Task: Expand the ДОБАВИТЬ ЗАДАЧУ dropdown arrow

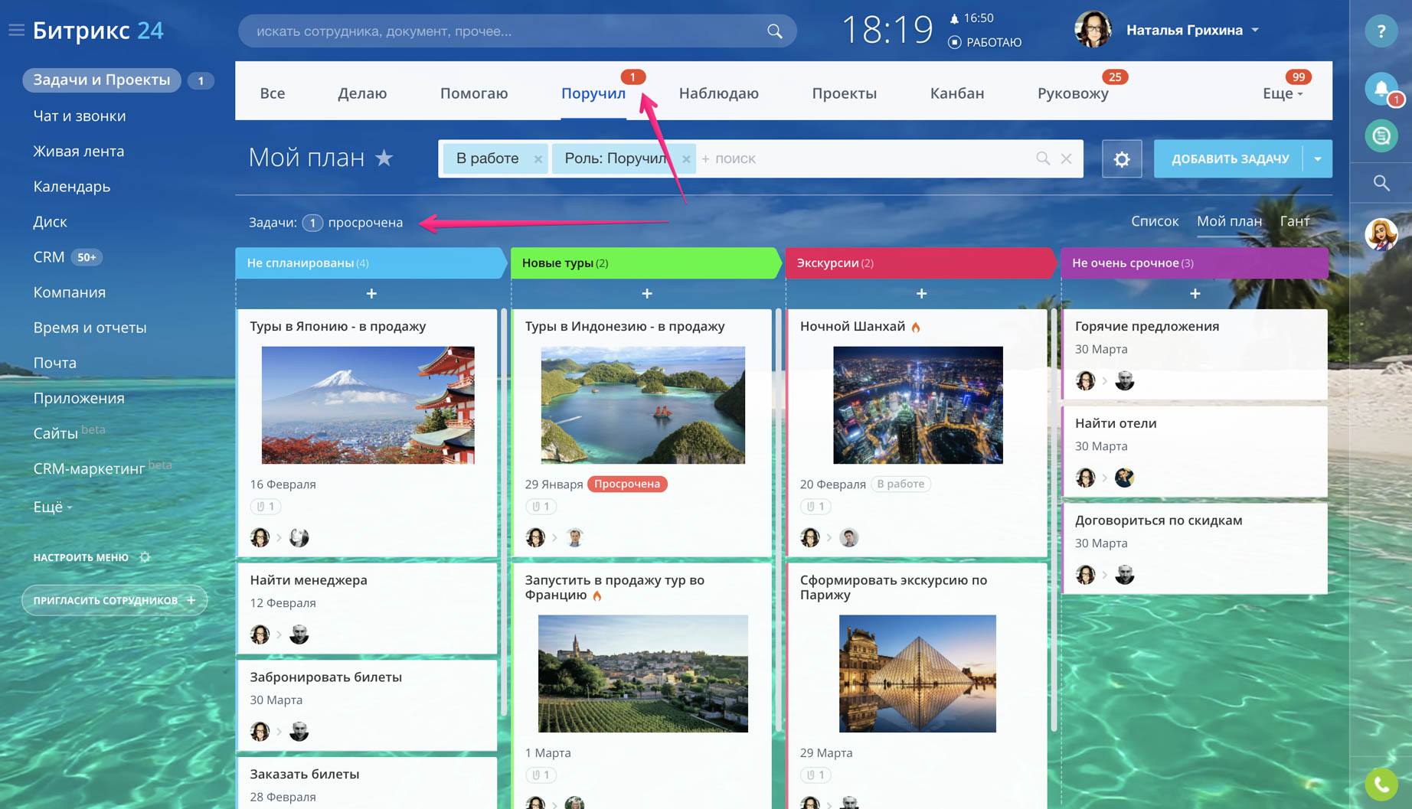Action: pos(1317,159)
